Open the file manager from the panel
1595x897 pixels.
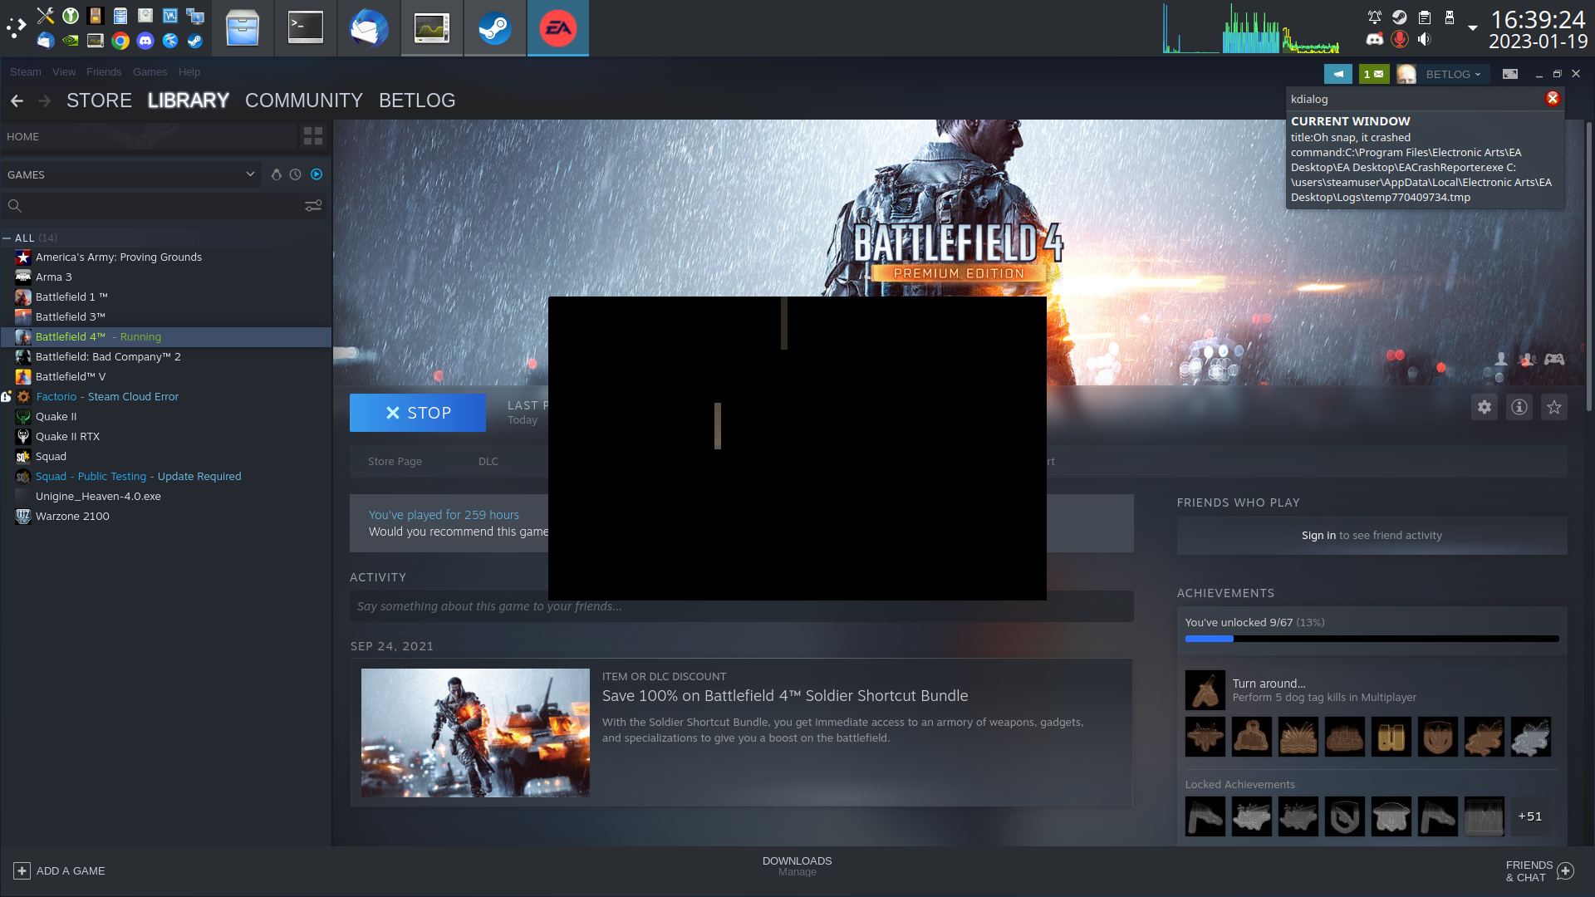tap(243, 28)
